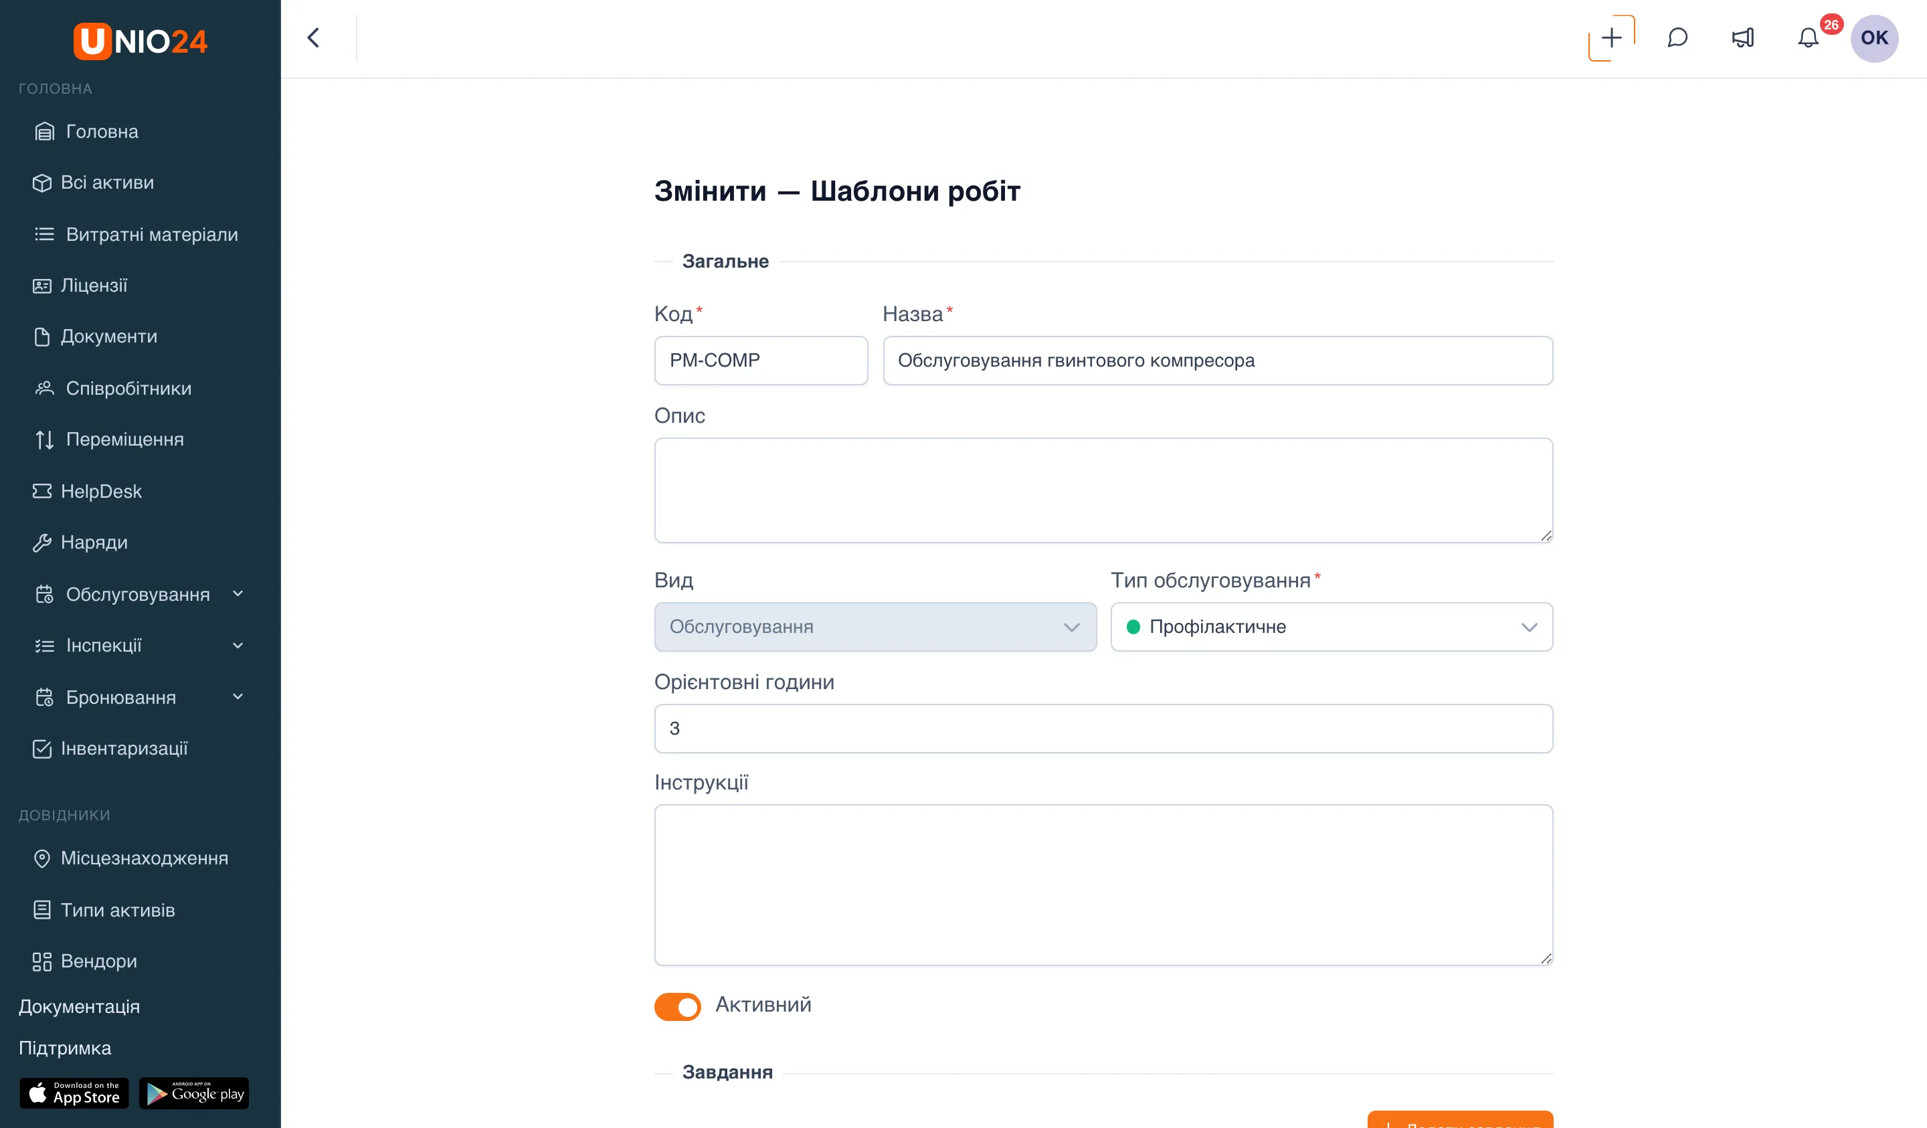Click the Переміщення arrows icon

pos(44,440)
